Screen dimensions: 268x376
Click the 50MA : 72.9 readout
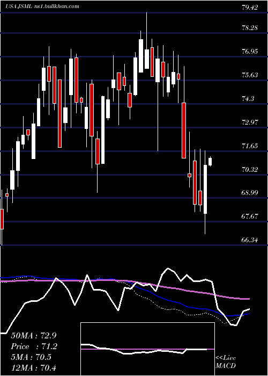click(x=33, y=336)
